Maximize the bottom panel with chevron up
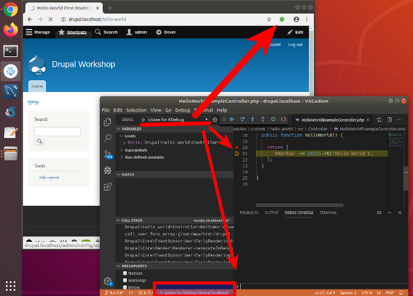 point(389,212)
